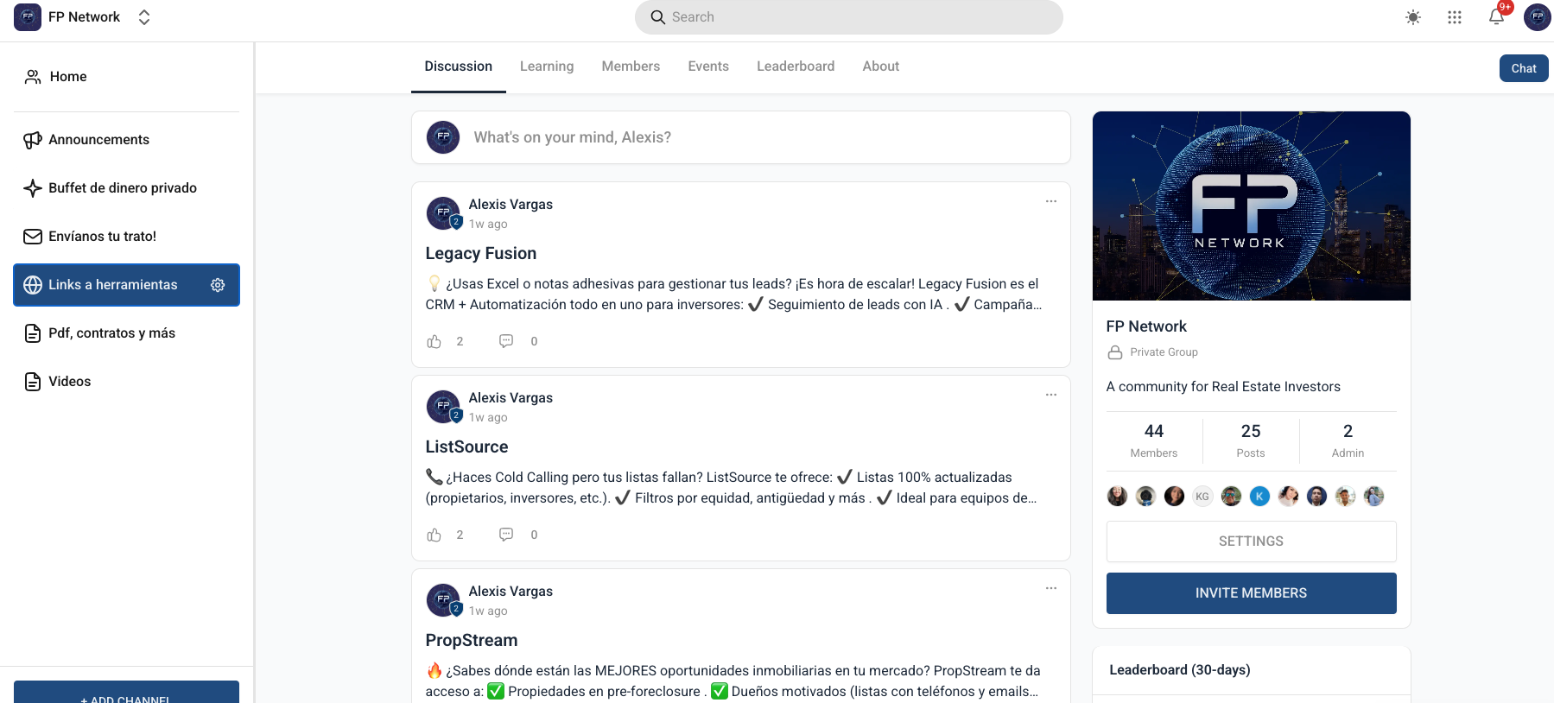1554x703 pixels.
Task: Click Alexis Vargas avatar on ListSource post
Action: pyautogui.click(x=443, y=407)
